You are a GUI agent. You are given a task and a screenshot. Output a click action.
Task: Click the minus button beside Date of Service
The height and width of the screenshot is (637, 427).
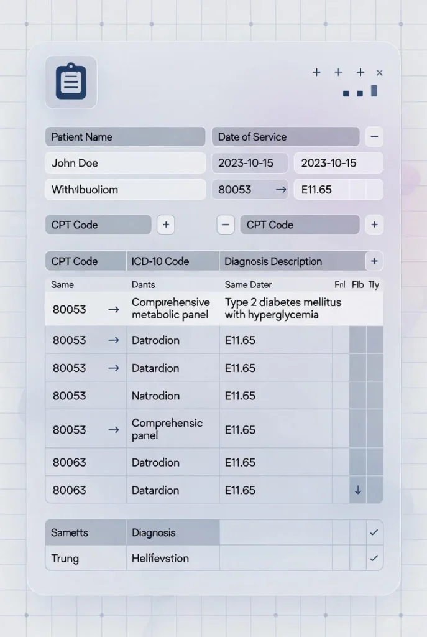tap(374, 137)
